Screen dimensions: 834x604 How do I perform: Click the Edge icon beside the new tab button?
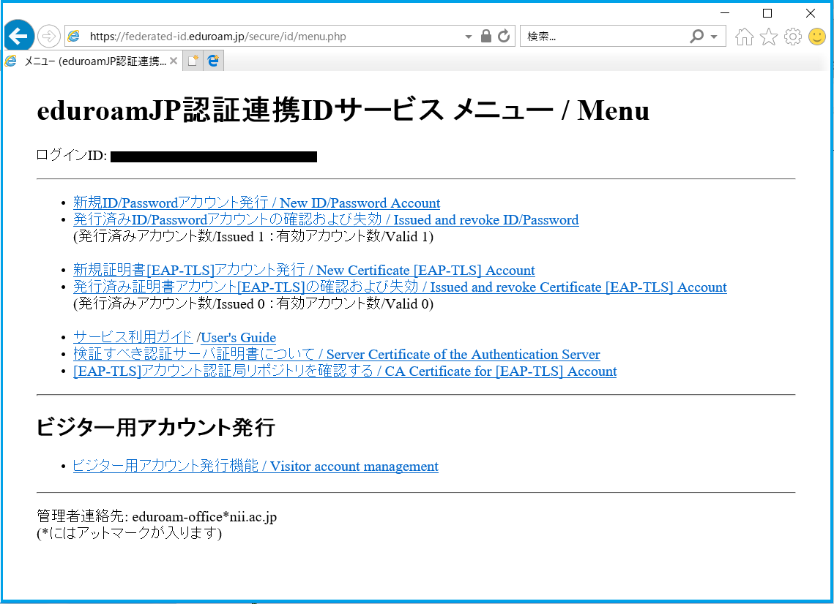[x=213, y=61]
